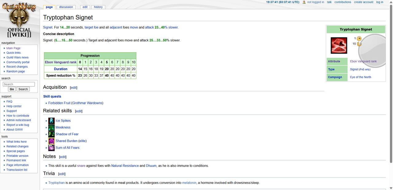
Task: Open the melatonin link
Action: pos(189,183)
